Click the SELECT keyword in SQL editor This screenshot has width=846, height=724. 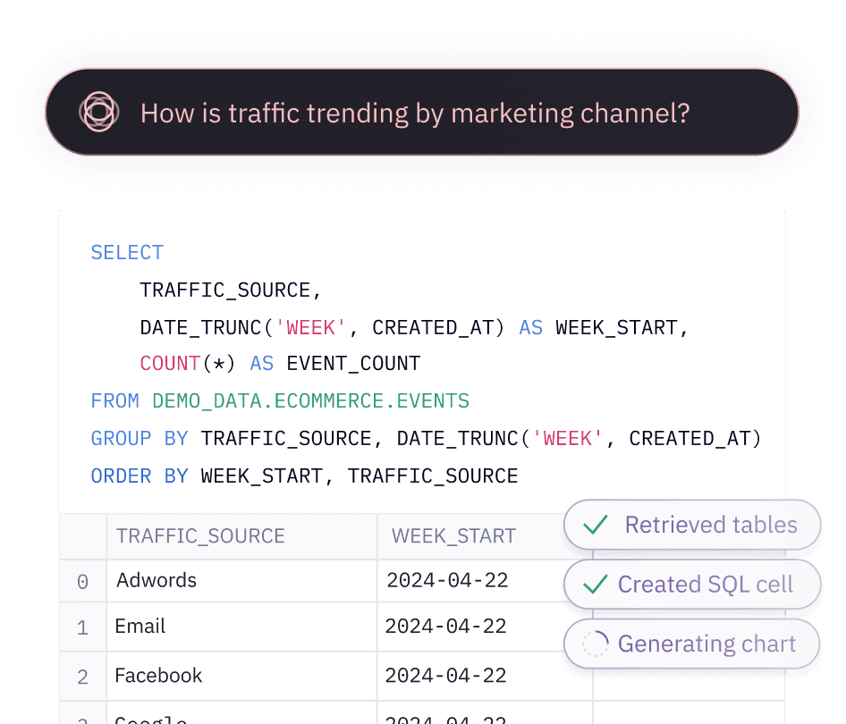tap(127, 253)
